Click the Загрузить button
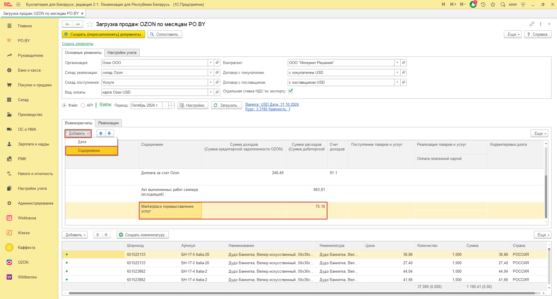This screenshot has width=557, height=299. [x=226, y=105]
